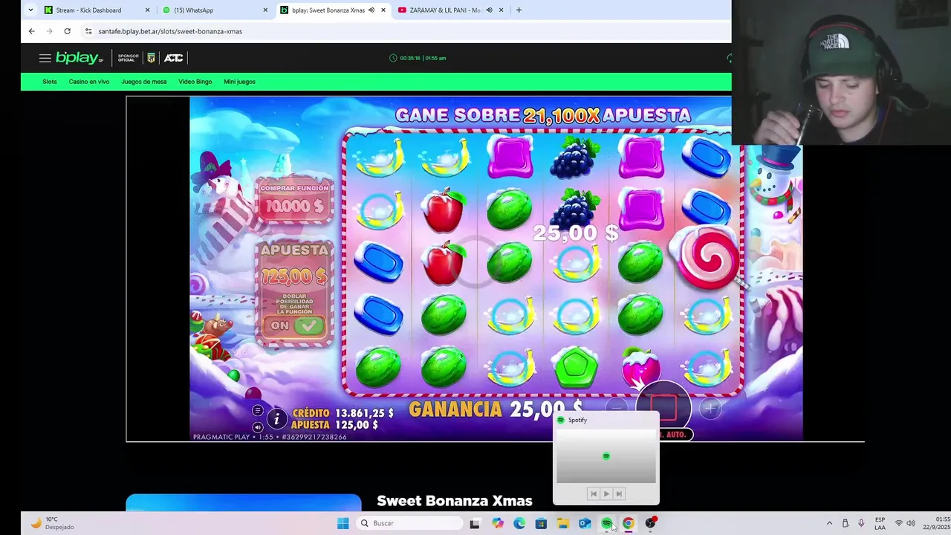Screen dimensions: 951x535
Task: Open Task View from the taskbar
Action: (475, 523)
